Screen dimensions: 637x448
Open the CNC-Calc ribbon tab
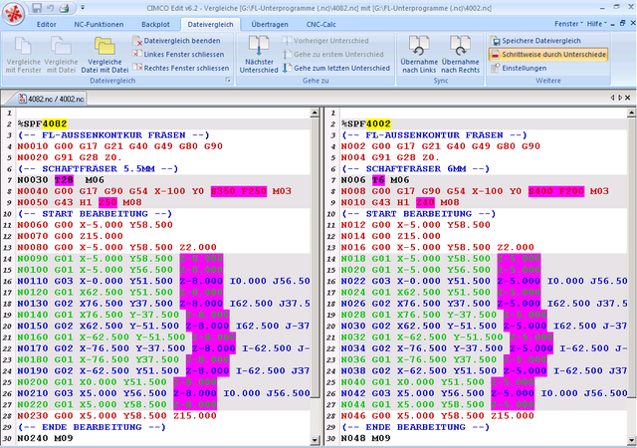[320, 25]
